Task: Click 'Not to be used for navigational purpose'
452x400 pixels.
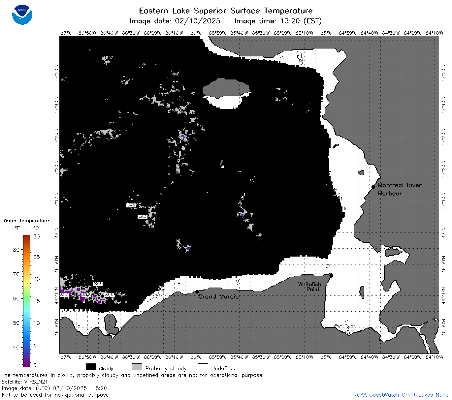Action: tap(55, 395)
